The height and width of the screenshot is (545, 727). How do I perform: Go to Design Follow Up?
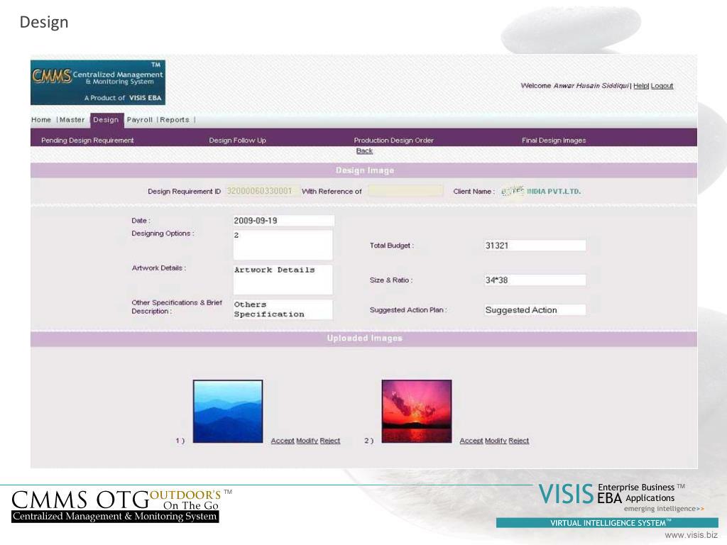coord(237,141)
